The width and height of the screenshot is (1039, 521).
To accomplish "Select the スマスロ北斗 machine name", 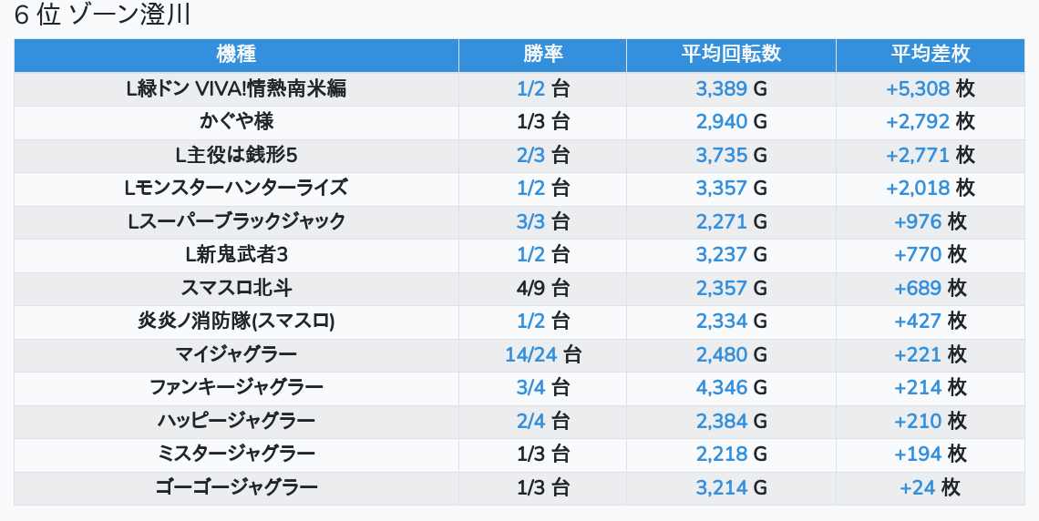I will click(236, 288).
